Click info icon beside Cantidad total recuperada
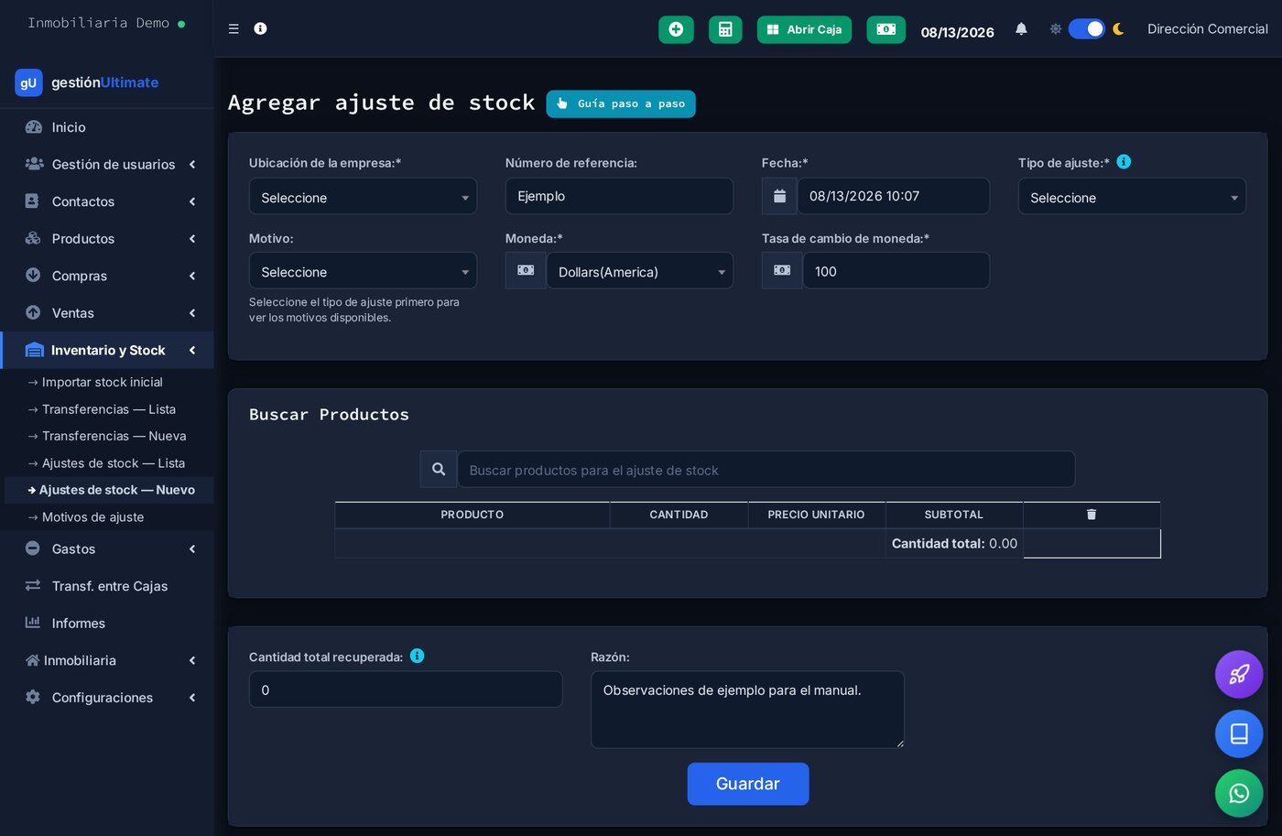1282x836 pixels. (x=417, y=656)
